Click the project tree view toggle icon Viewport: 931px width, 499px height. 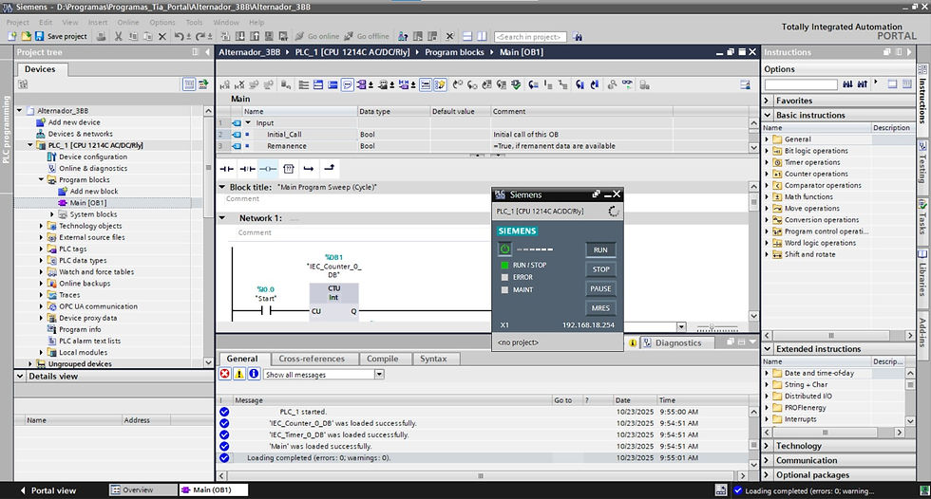coord(189,84)
